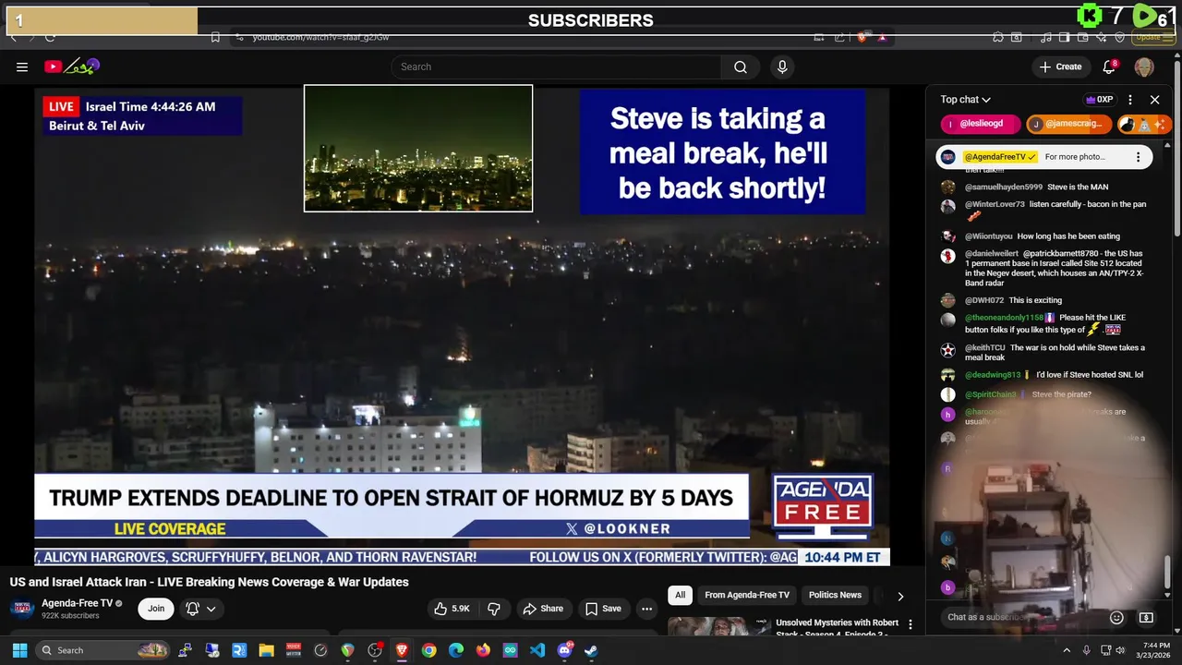Screen dimensions: 1182x665
Task: Open the emoji picker in chat
Action: (x=1116, y=618)
